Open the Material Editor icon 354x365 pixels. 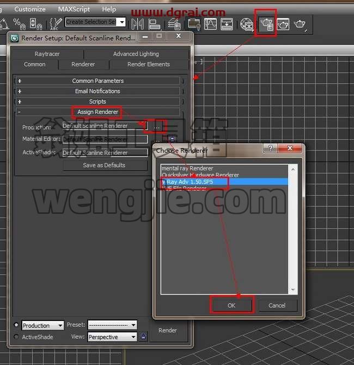[247, 24]
